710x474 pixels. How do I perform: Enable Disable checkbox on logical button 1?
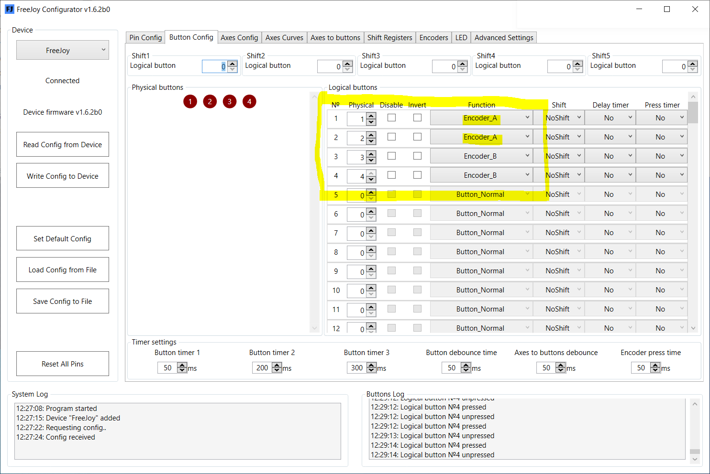[x=391, y=117]
